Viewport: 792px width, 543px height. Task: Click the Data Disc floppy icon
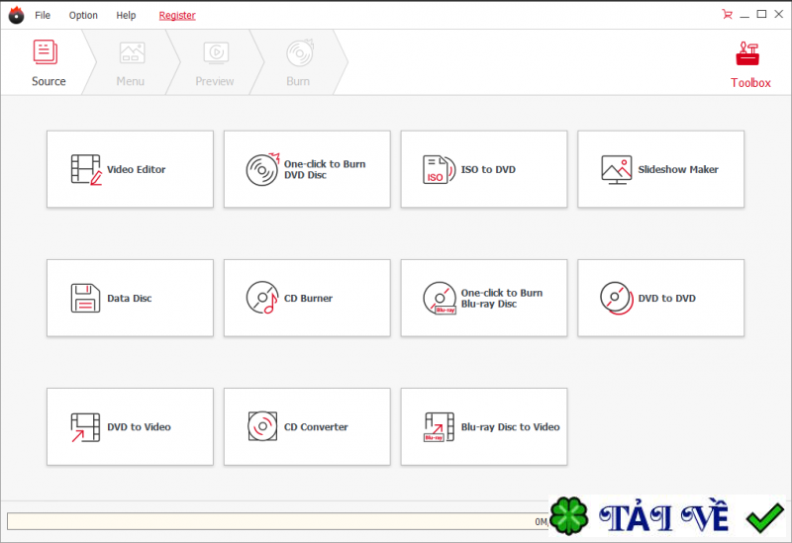[x=85, y=299]
